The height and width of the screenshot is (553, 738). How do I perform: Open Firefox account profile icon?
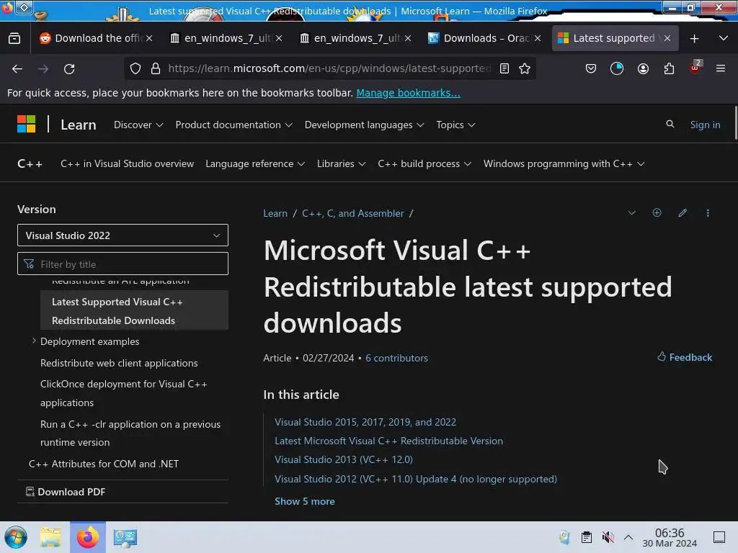(x=643, y=68)
